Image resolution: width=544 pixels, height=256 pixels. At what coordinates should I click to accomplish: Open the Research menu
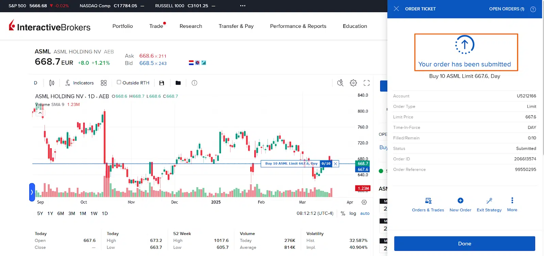pyautogui.click(x=191, y=26)
